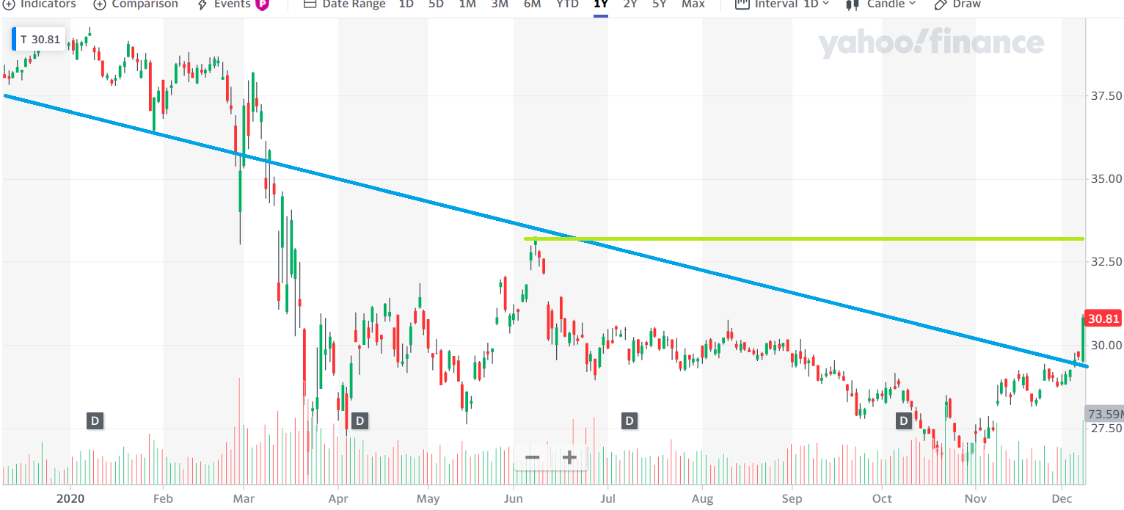The image size is (1124, 510).
Task: Click the T 30.81 ticker label
Action: tap(40, 40)
